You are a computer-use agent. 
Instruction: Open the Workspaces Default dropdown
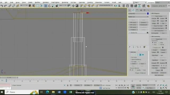(x=162, y=2)
